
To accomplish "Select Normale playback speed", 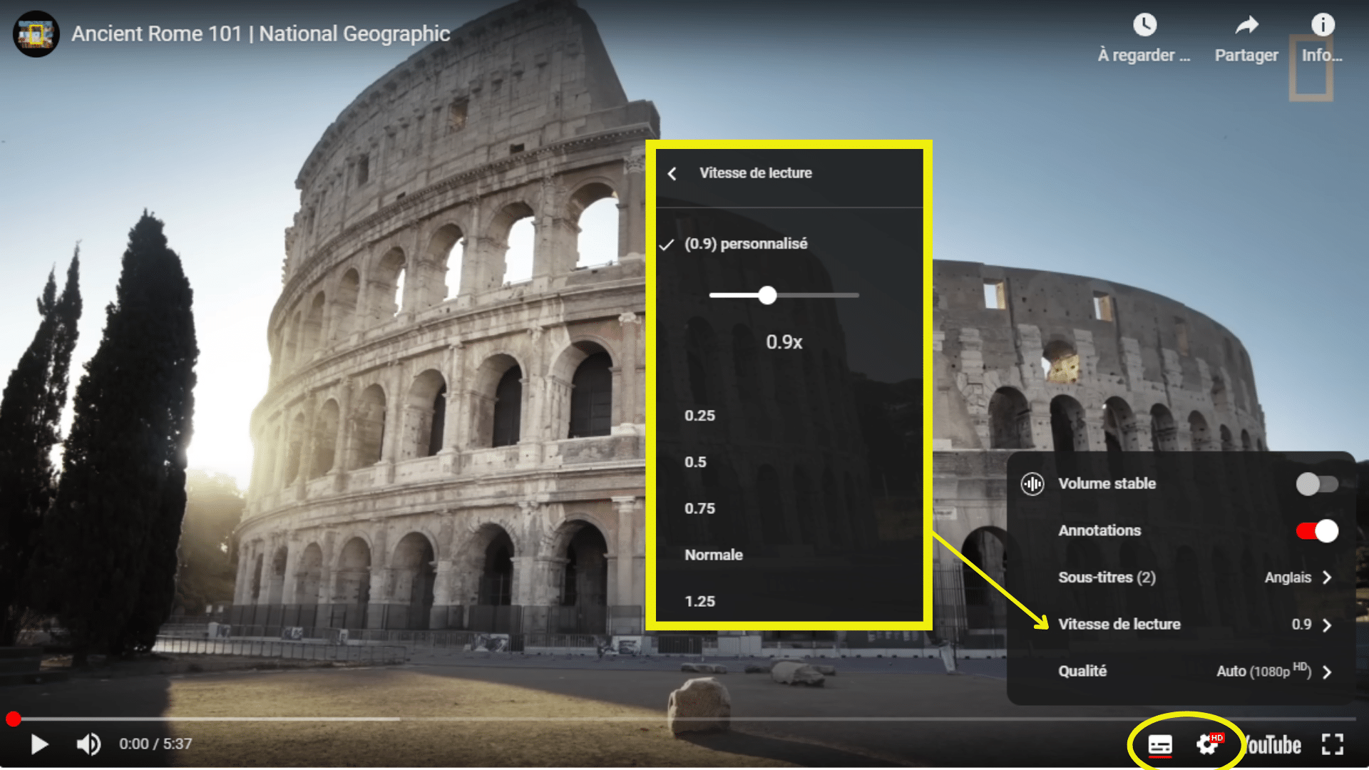I will [x=714, y=555].
